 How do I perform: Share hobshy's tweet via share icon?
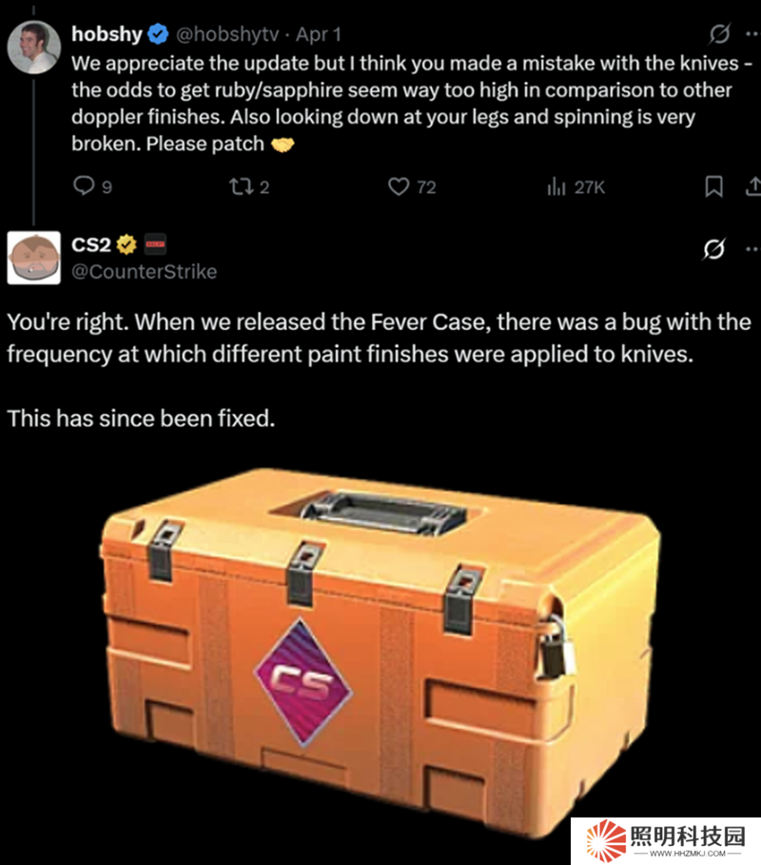[x=753, y=186]
